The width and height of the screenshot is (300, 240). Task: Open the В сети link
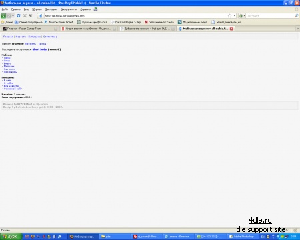7,80
